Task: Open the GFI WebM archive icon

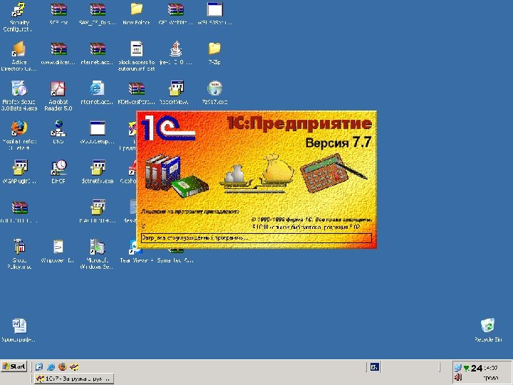Action: (x=176, y=10)
